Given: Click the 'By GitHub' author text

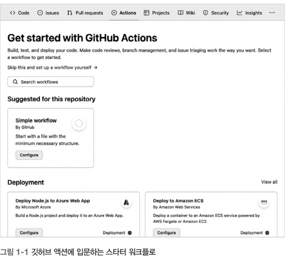Looking at the screenshot, I should tap(25, 127).
